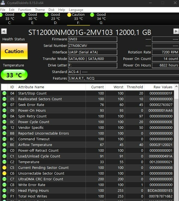This screenshot has height=201, width=179.
Task: Click the CrystalDiskInfo app icon in title bar
Action: point(2,3)
